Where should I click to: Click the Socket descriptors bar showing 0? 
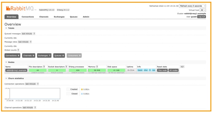click(57, 70)
